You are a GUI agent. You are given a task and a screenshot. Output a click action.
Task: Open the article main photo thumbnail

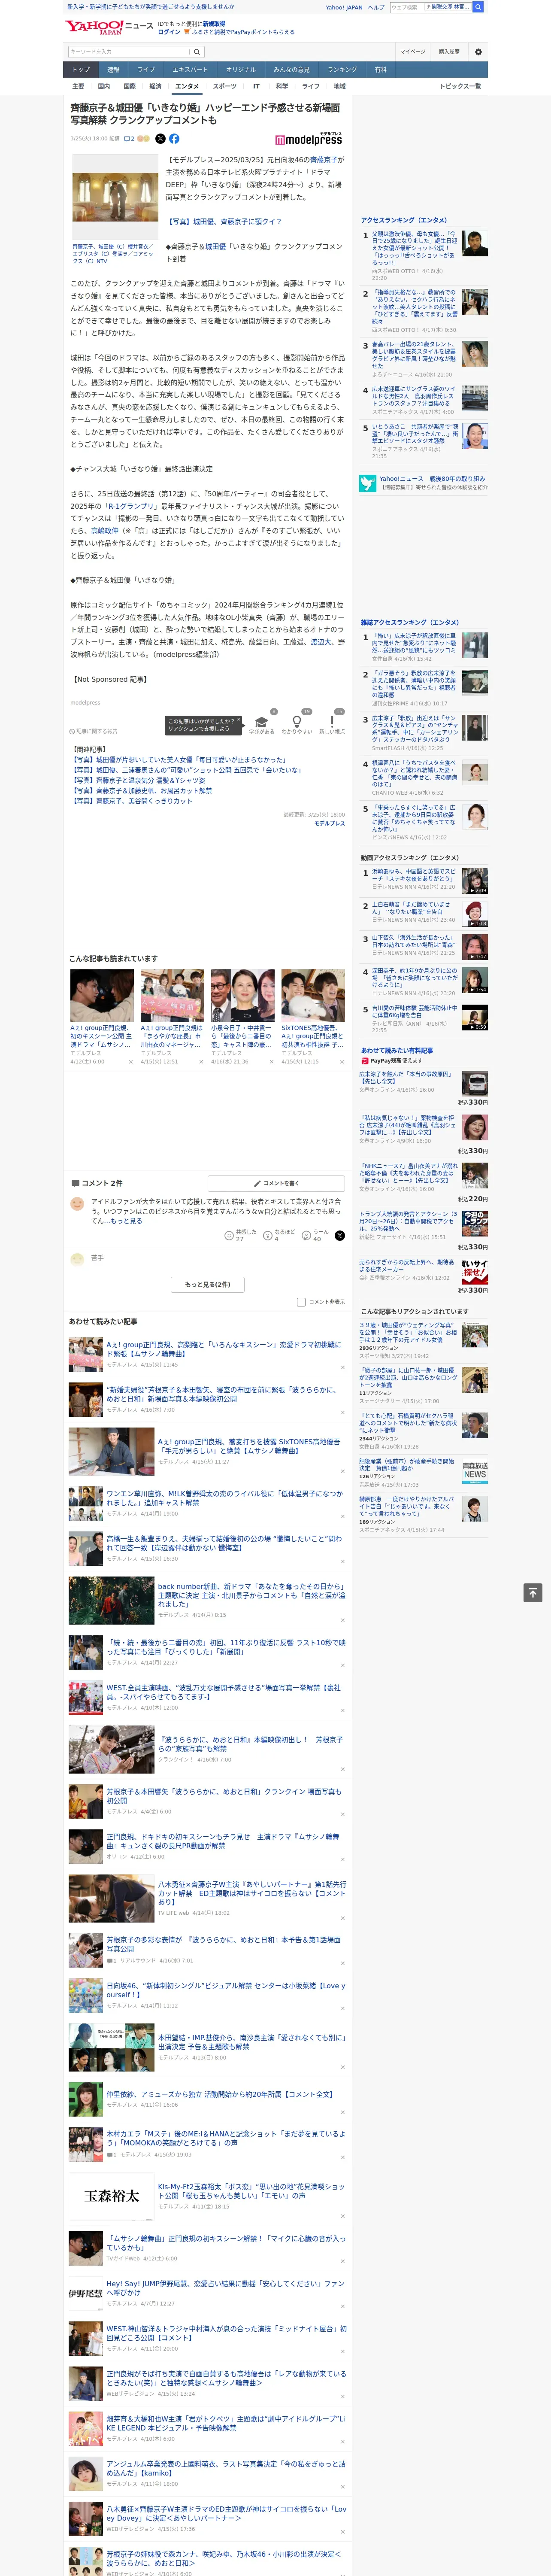[x=115, y=196]
